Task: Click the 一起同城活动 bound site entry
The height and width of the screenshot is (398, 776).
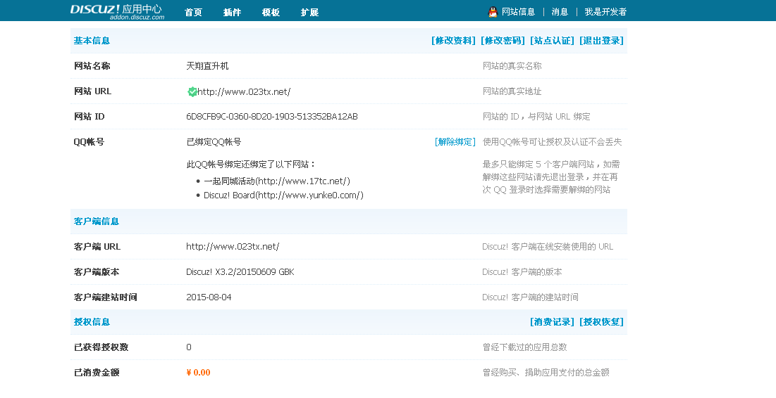Action: [x=277, y=181]
